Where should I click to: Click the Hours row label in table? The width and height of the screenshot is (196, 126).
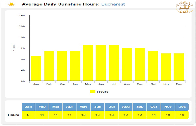coord(13,115)
